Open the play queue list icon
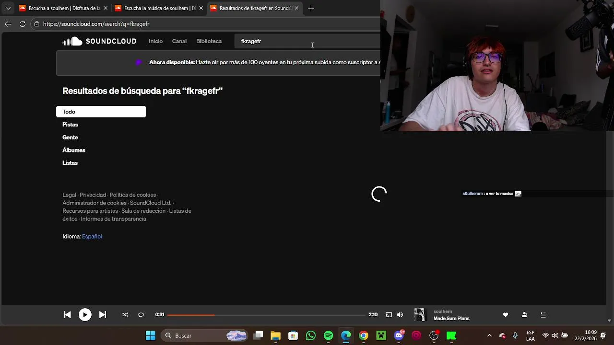The image size is (614, 345). tap(543, 315)
